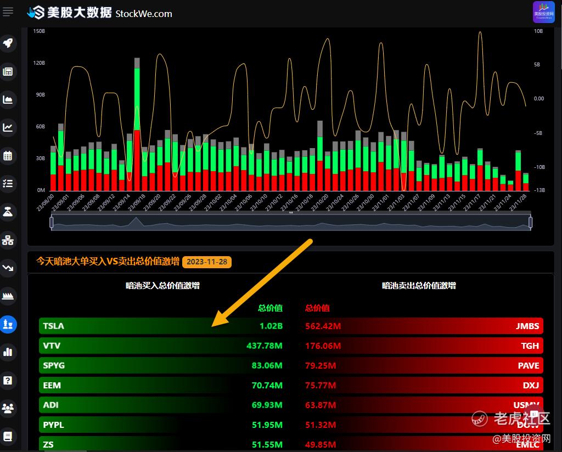The width and height of the screenshot is (562, 452).
Task: Select the PYPL buy row
Action: [x=162, y=425]
